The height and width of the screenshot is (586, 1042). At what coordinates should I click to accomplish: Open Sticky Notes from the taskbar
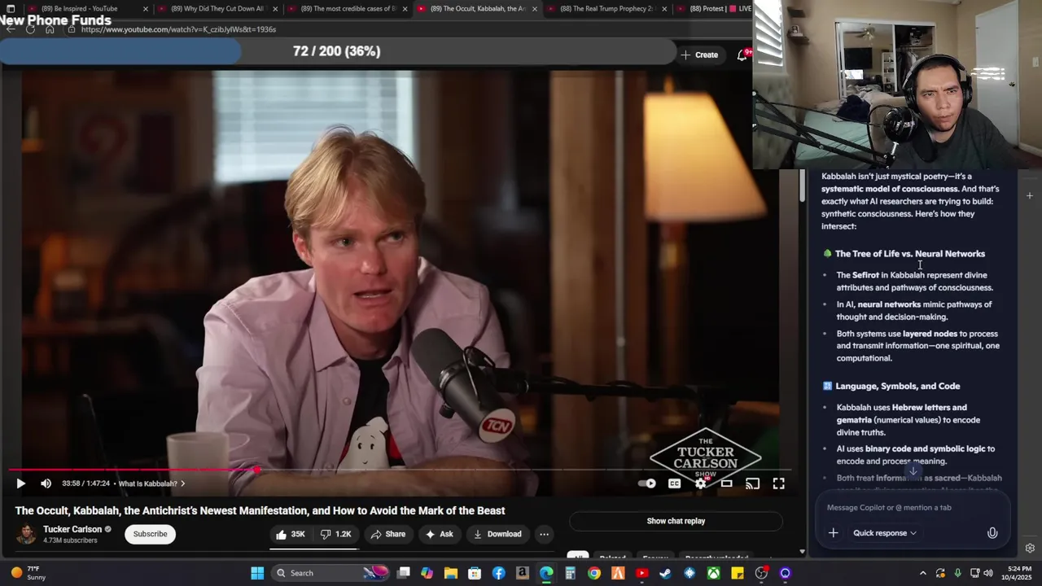pos(738,573)
